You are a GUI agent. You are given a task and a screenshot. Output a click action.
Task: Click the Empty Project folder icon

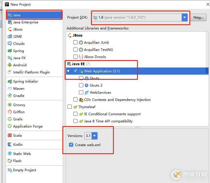[10, 170]
